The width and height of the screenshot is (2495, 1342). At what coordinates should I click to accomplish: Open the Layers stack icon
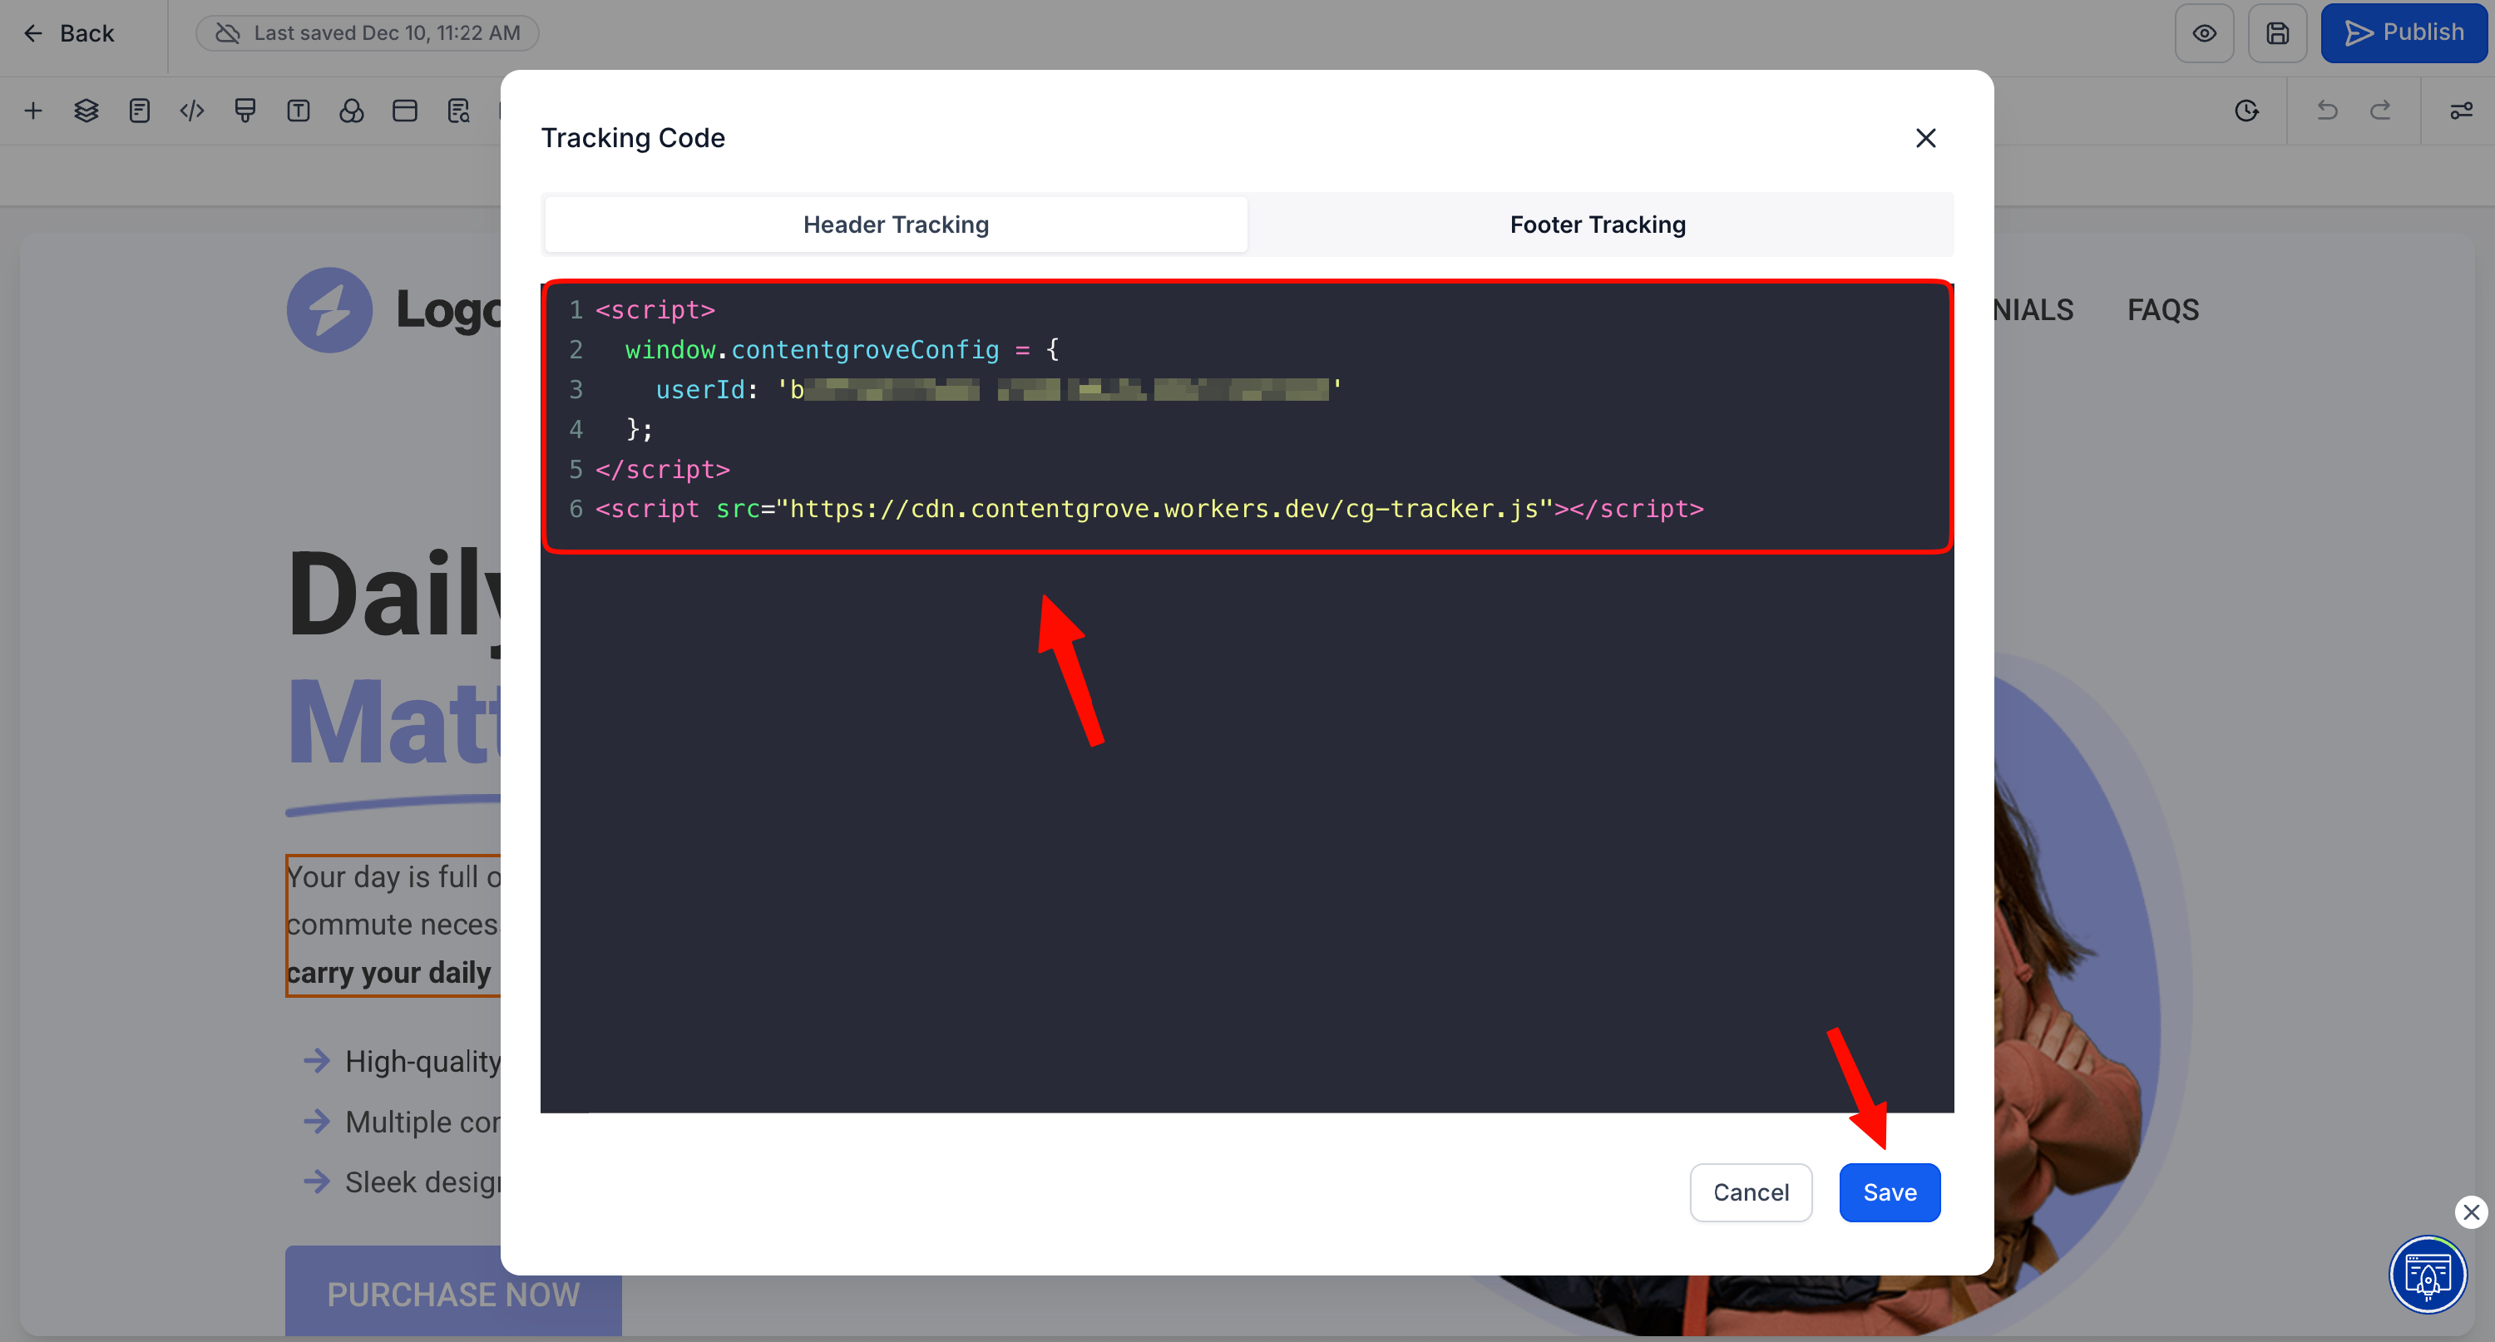[x=86, y=111]
